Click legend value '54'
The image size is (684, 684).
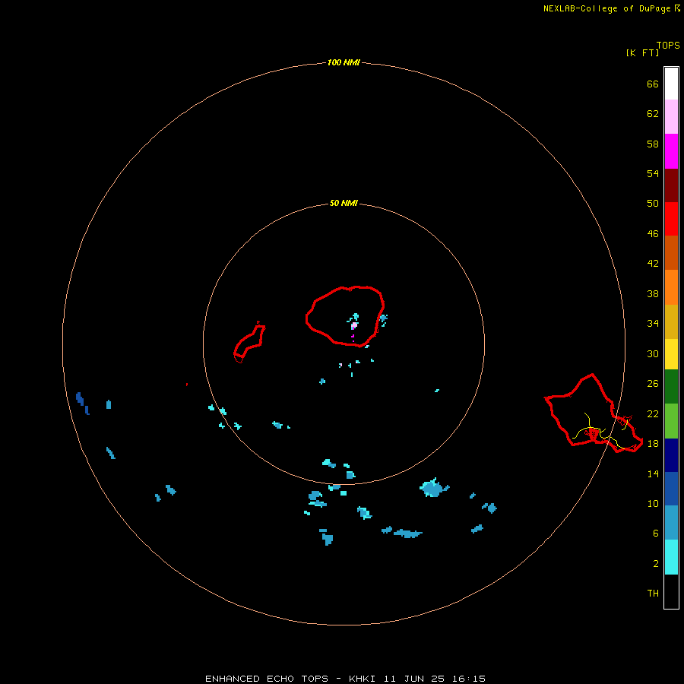[653, 173]
